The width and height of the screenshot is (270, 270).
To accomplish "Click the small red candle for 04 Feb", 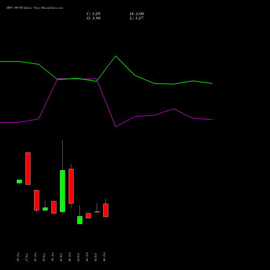I will (89, 215).
